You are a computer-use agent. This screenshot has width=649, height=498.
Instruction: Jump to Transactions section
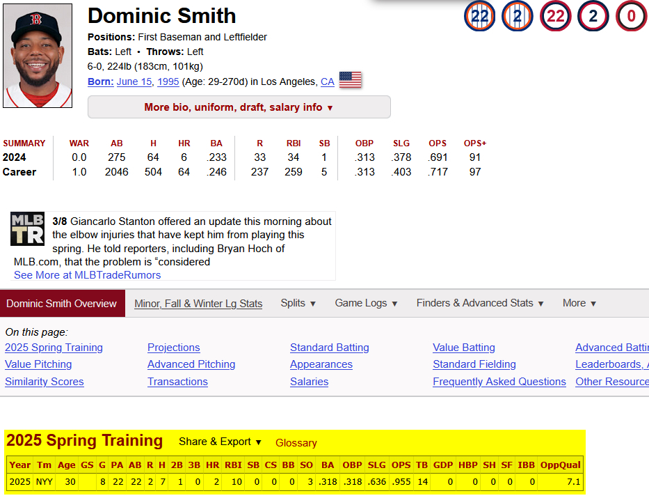click(177, 382)
